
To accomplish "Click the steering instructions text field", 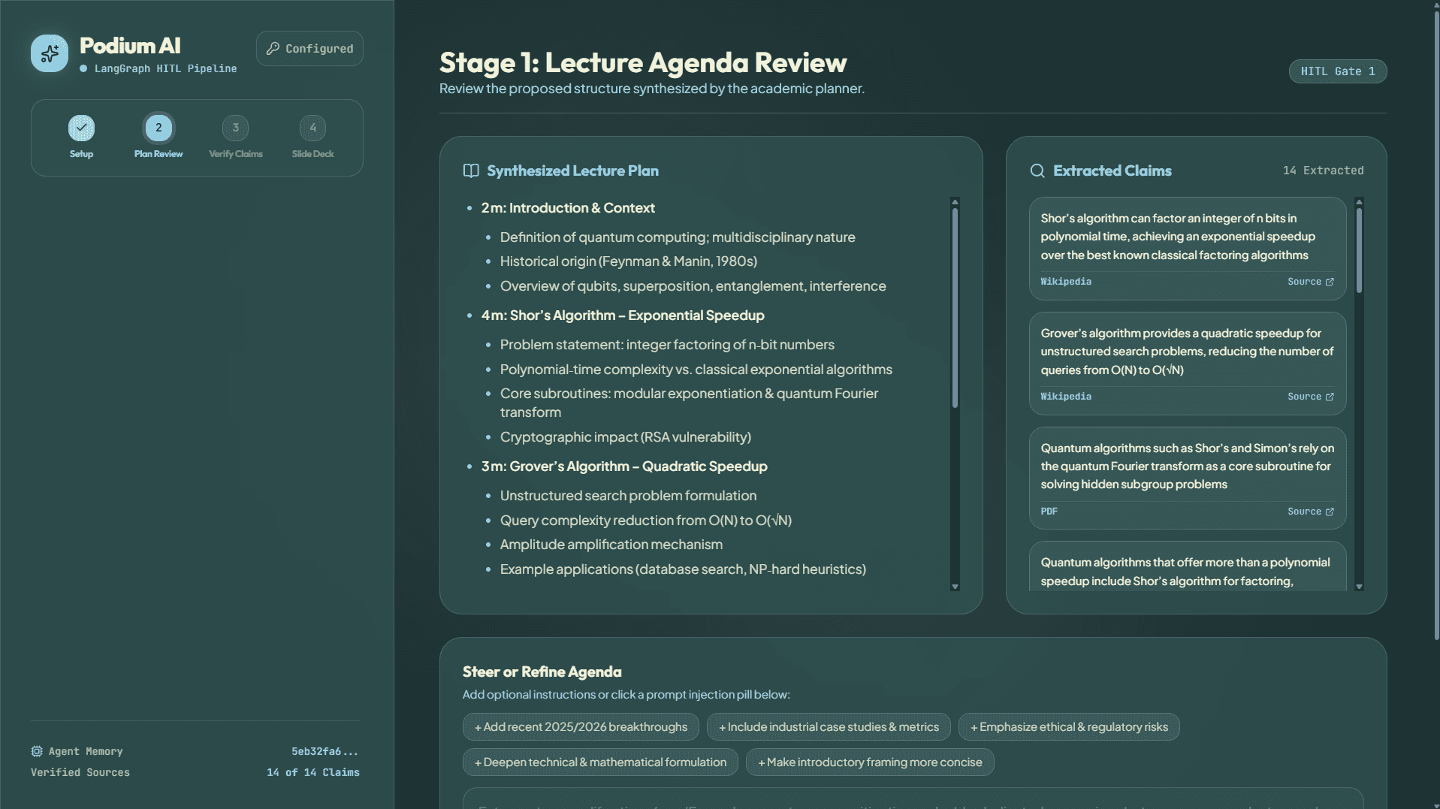I will (913, 798).
